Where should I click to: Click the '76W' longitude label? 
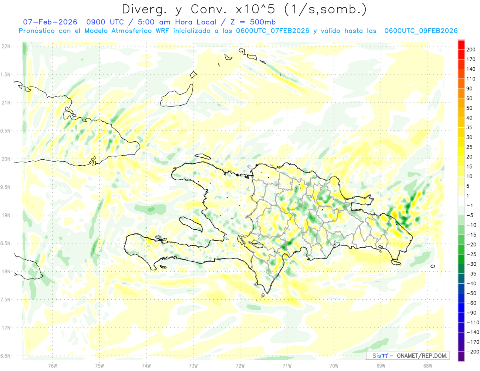[52, 365]
